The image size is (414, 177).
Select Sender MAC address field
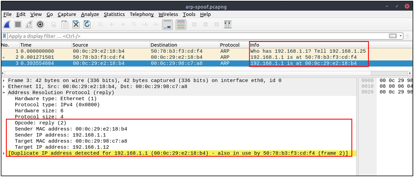coord(71,129)
